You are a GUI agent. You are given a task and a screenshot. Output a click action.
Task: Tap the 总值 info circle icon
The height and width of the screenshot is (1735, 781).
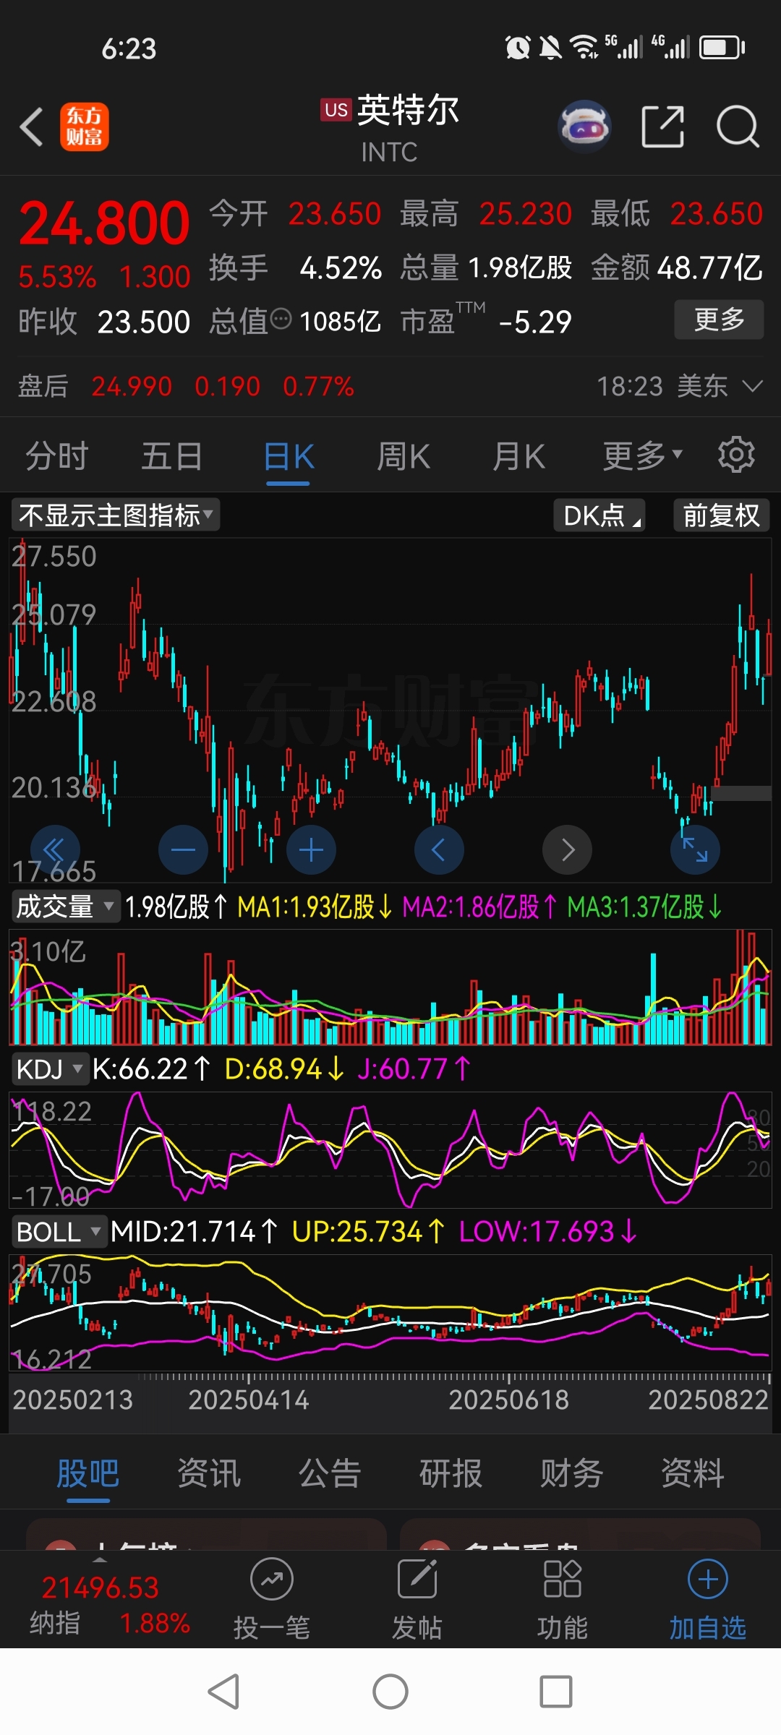click(281, 319)
